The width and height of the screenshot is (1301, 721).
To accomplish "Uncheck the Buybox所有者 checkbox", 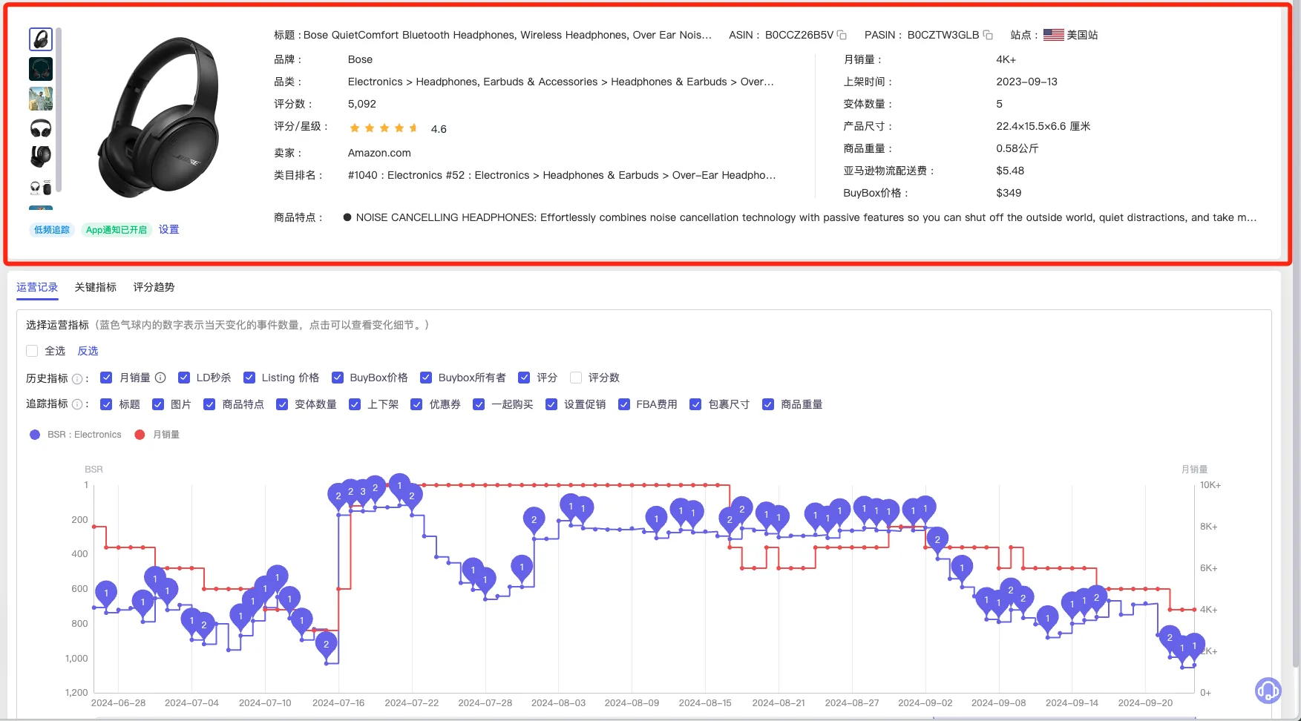I will coord(426,378).
